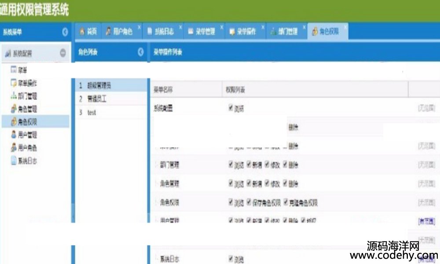Click 部门管理 menu name in table
This screenshot has width=440, height=264.
coord(169,165)
